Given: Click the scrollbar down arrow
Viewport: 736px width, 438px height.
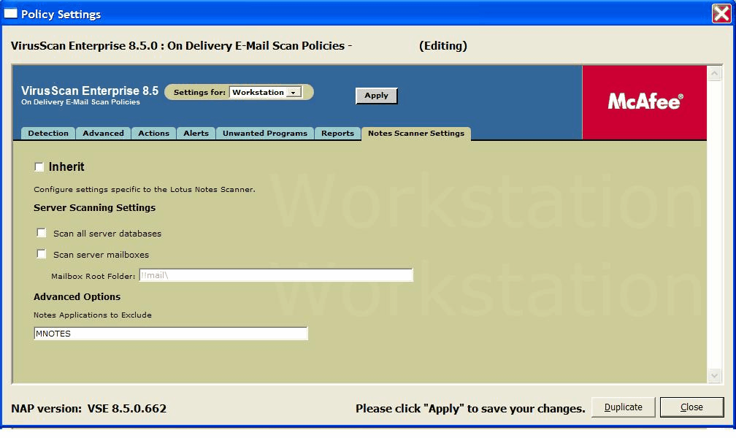Looking at the screenshot, I should pos(714,375).
